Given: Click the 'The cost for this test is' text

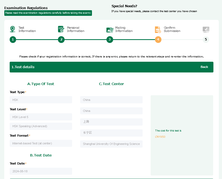Looking at the screenshot, I should pyautogui.click(x=168, y=130).
